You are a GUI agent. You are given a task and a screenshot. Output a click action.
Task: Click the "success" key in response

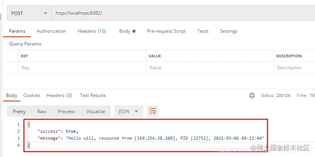pos(49,131)
